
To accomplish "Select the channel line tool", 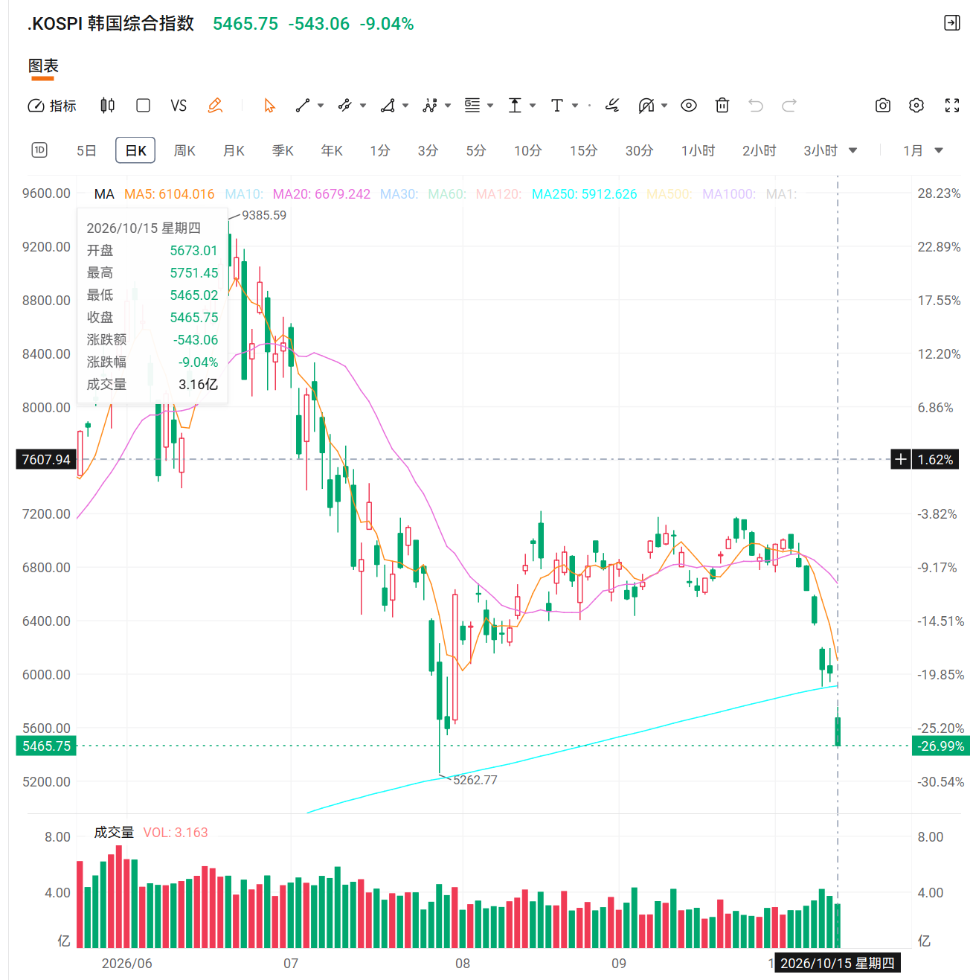I will coord(344,106).
